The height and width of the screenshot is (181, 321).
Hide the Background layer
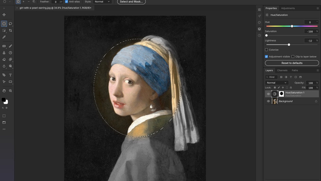coord(268,101)
